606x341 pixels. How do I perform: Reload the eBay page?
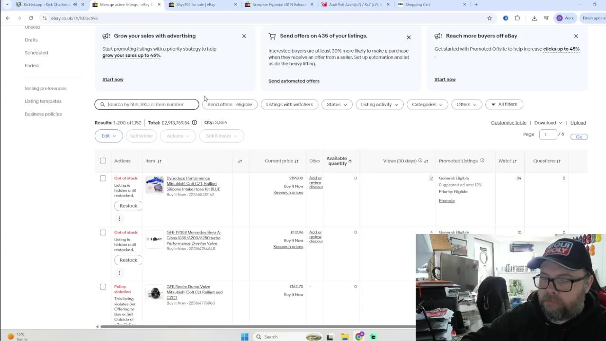31,18
